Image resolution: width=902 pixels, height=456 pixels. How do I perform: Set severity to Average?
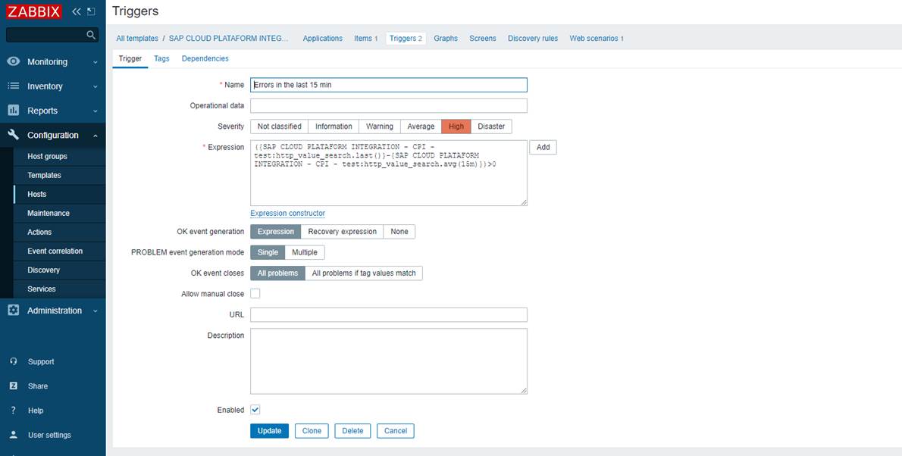point(421,126)
